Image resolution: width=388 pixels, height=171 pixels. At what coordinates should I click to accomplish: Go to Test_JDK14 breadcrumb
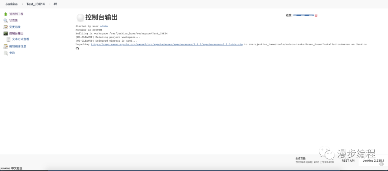pyautogui.click(x=36, y=4)
